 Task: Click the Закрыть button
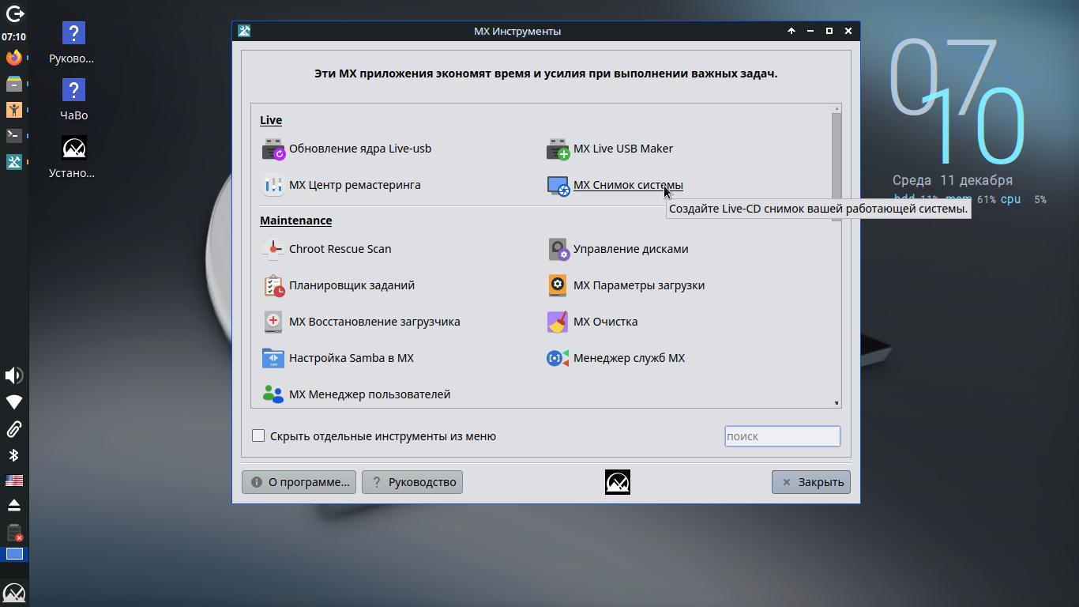pos(811,482)
